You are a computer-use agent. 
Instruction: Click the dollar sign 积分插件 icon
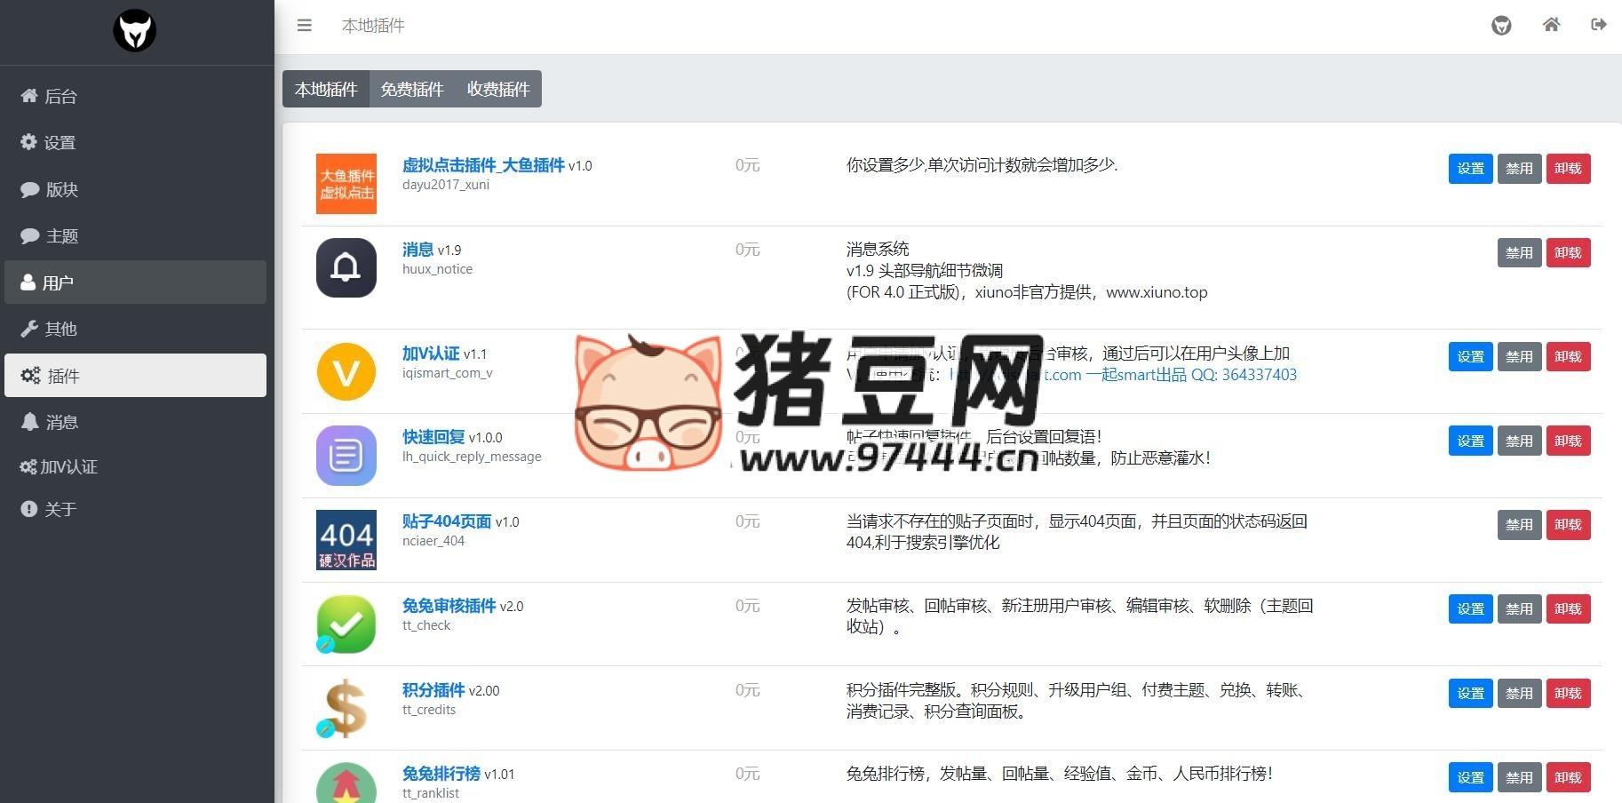[346, 708]
